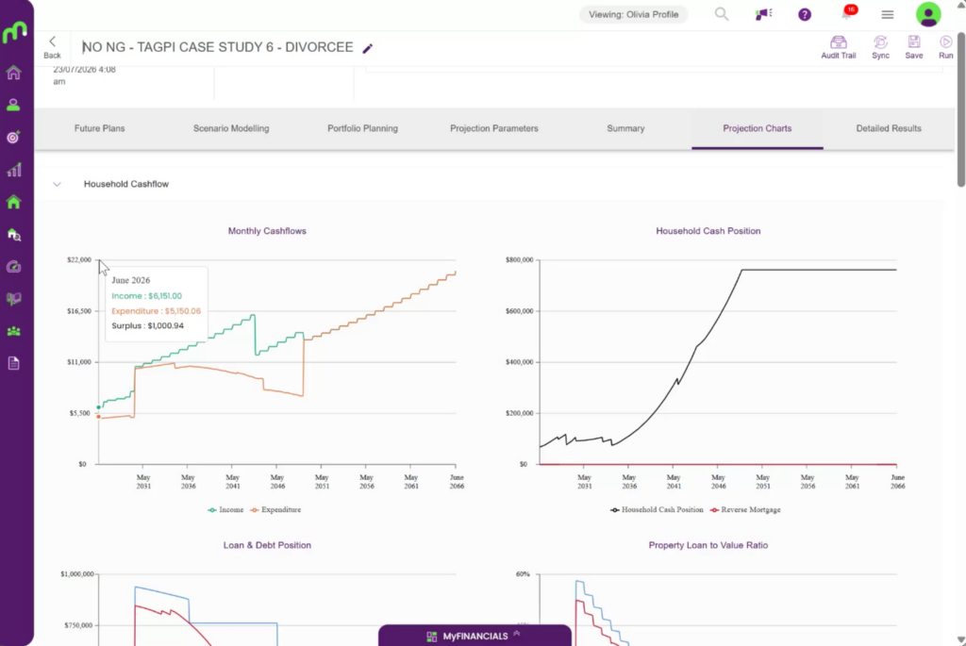Click the Viewing: Olivia Profile pill
The height and width of the screenshot is (646, 966).
[x=633, y=14]
